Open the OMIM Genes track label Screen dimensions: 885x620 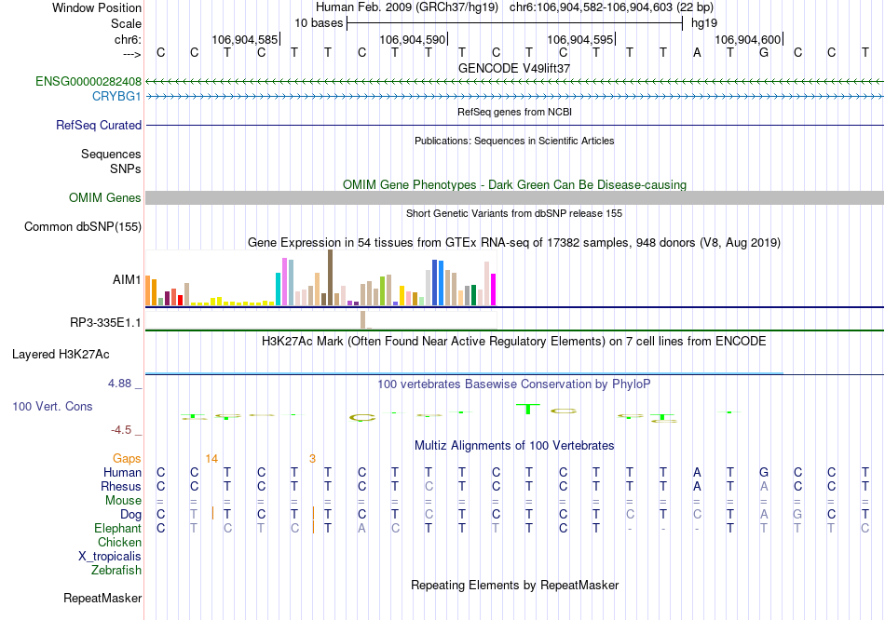click(x=104, y=198)
